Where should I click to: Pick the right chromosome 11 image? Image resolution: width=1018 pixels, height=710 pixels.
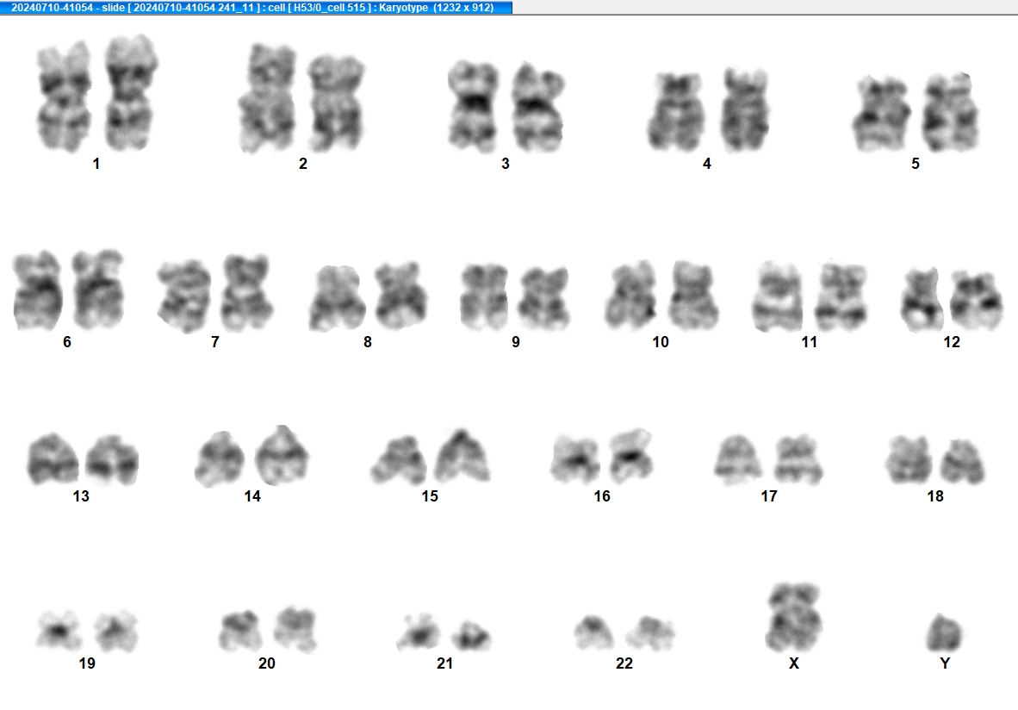point(841,296)
